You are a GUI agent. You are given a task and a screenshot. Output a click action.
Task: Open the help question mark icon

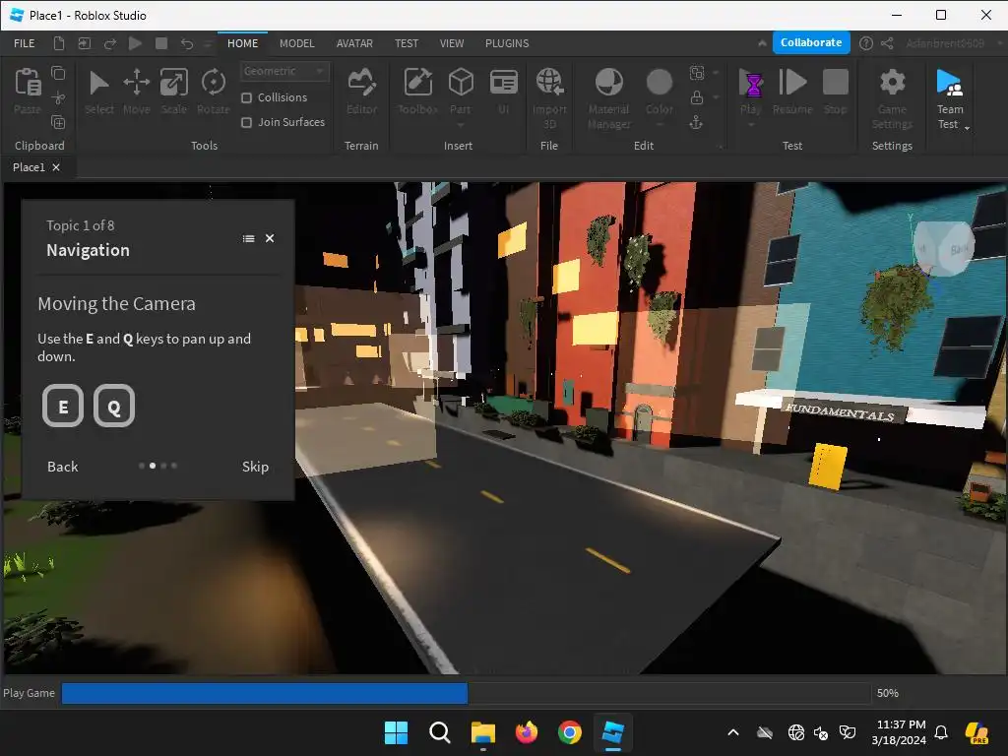coord(866,43)
